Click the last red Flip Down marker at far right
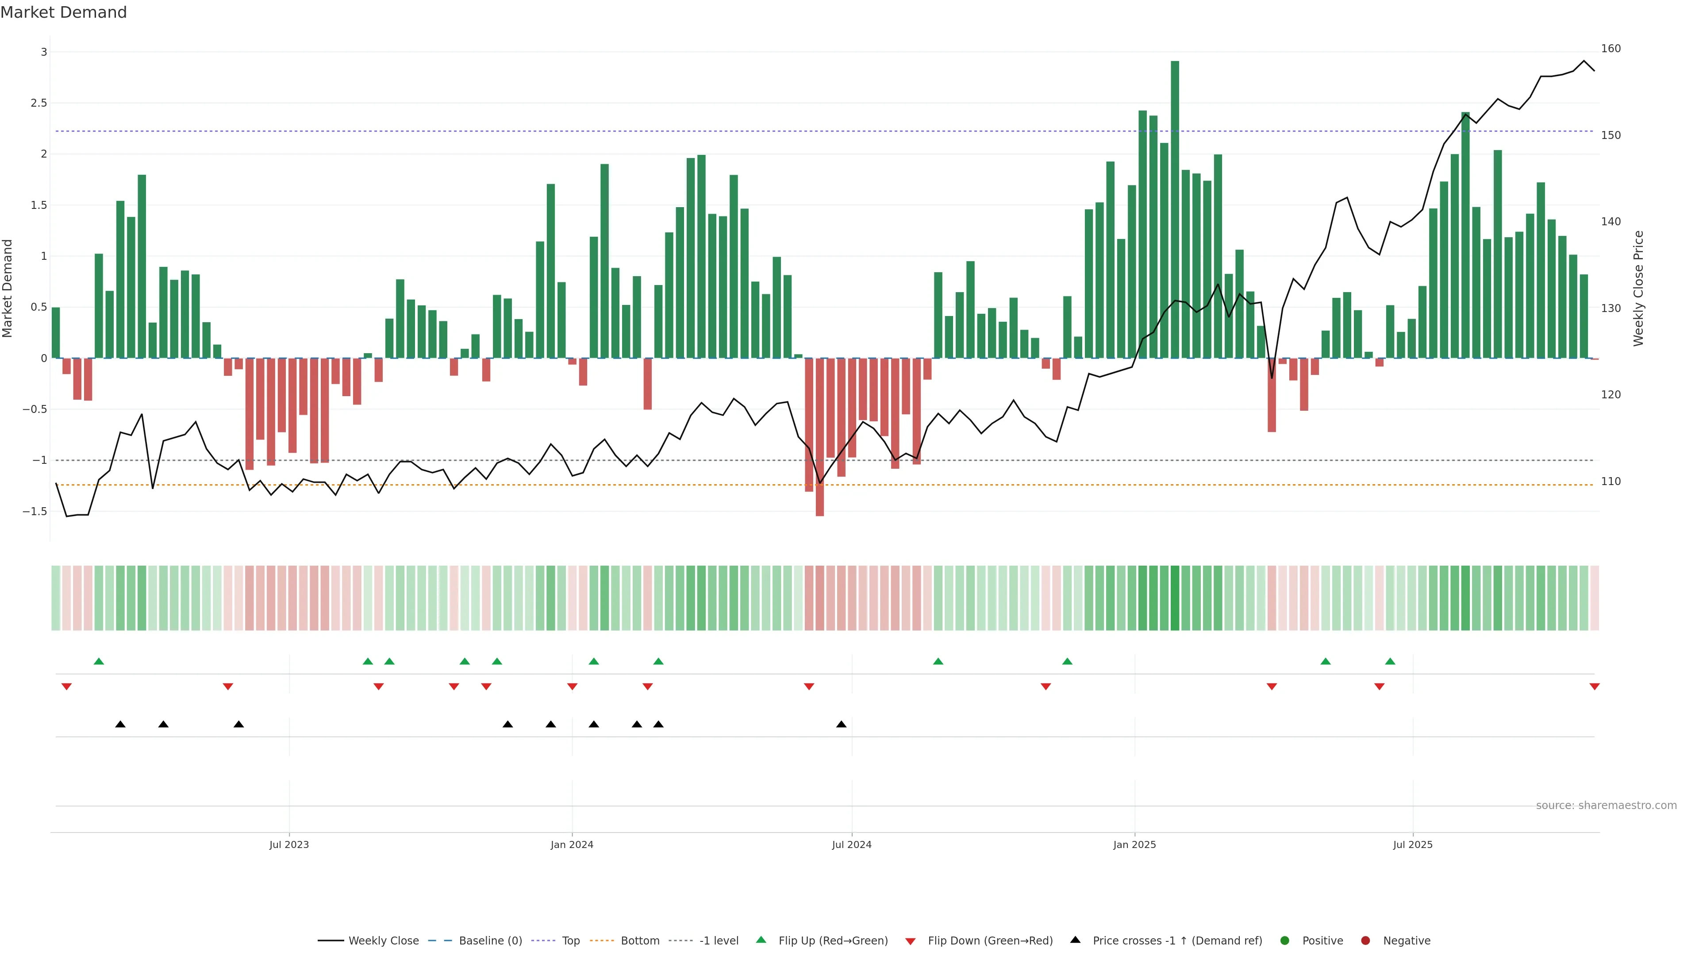 coord(1594,687)
